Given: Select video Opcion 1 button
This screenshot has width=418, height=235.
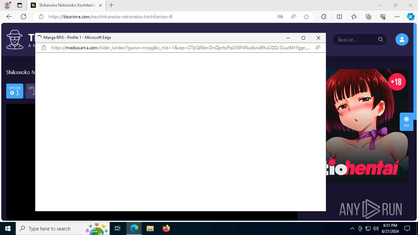Looking at the screenshot, I should tap(15, 91).
